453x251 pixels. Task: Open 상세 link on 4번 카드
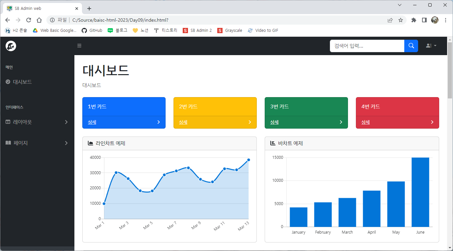[x=366, y=122]
